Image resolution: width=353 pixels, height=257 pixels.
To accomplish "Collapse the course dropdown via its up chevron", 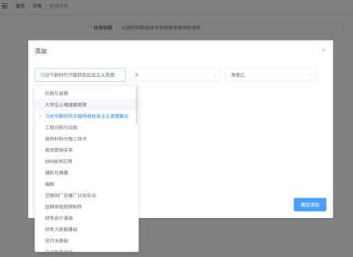I will [119, 75].
